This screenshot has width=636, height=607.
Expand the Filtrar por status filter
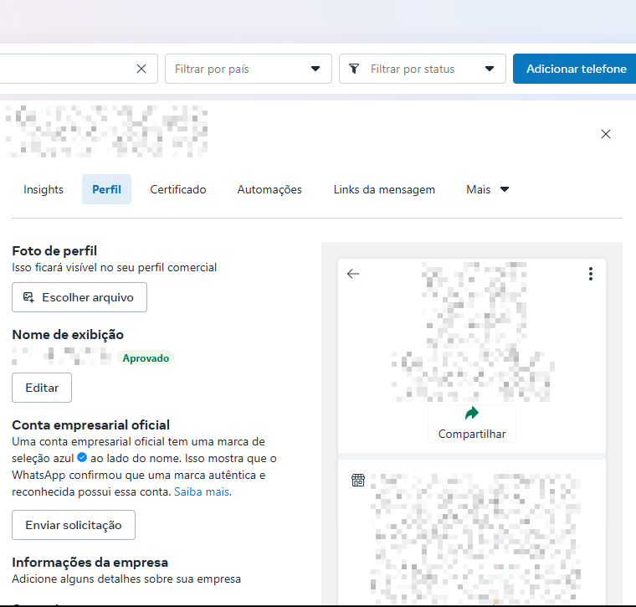click(x=422, y=69)
